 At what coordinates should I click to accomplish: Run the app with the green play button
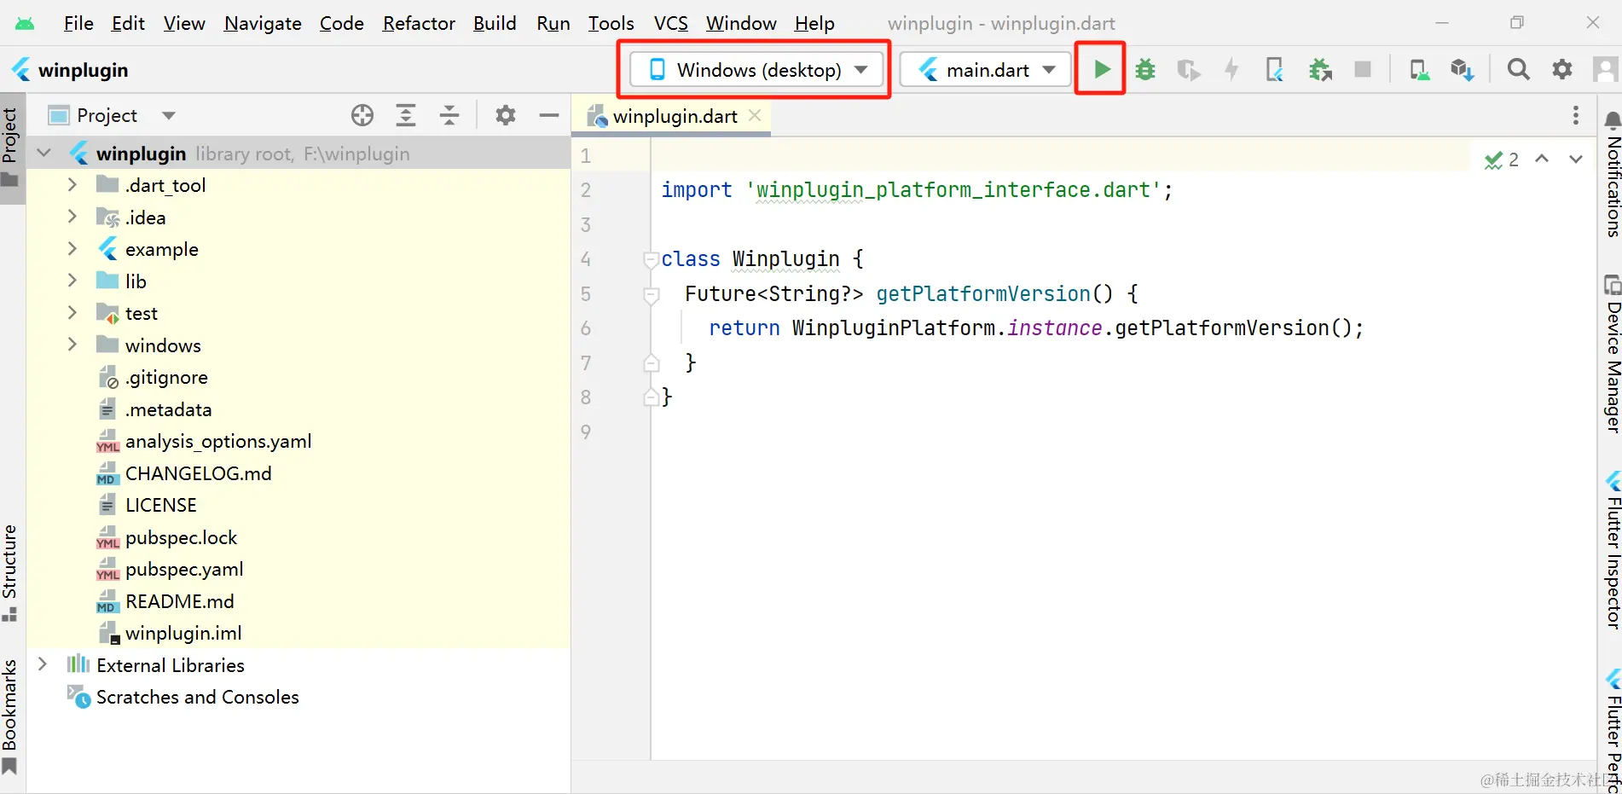coord(1101,69)
